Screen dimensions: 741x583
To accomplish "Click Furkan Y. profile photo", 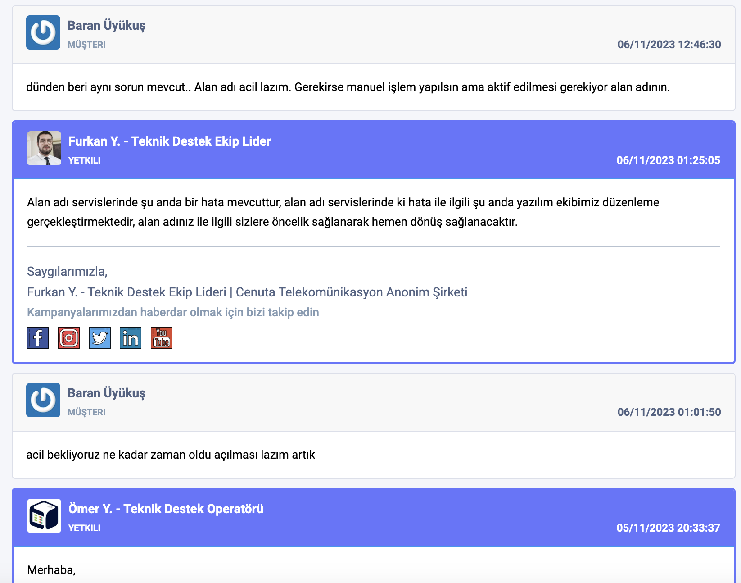I will [44, 148].
